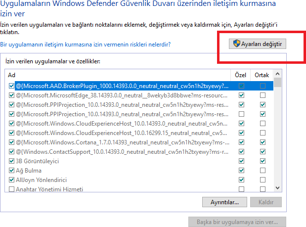Enable Ortak for CloudExperienceHost 10.0.16299.15
Image resolution: width=306 pixels, height=227 pixels.
(x=262, y=133)
